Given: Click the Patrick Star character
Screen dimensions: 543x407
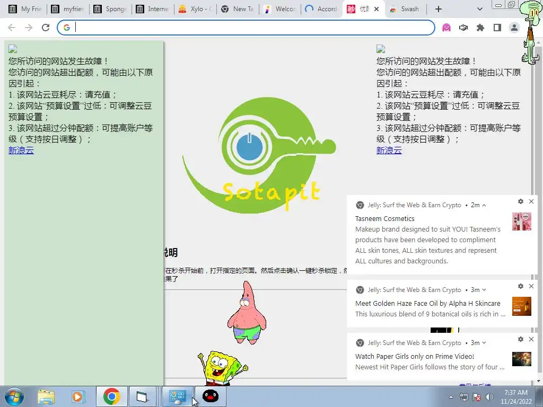Looking at the screenshot, I should [x=247, y=313].
